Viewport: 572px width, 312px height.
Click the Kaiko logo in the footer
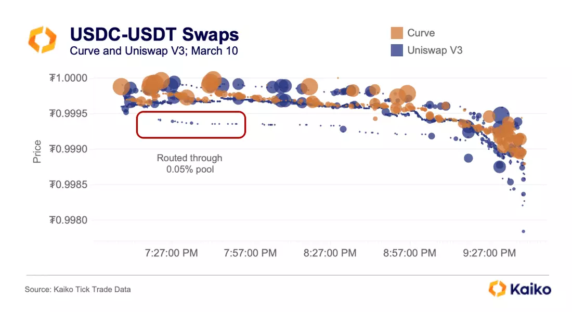pos(520,289)
